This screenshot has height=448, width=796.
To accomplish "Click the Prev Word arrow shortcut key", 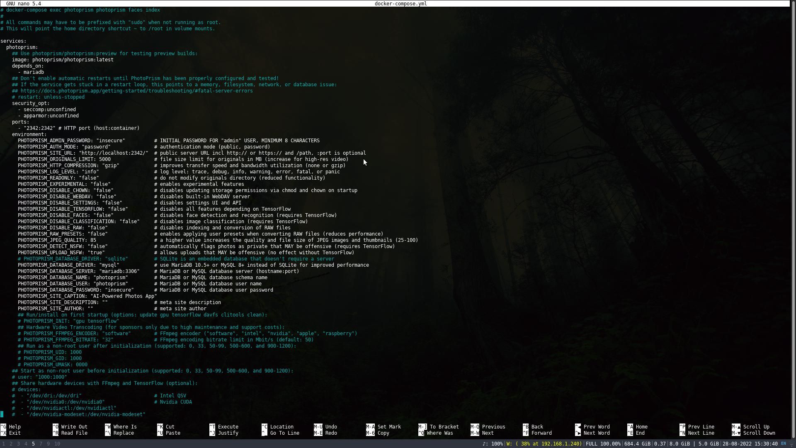I will click(x=578, y=427).
